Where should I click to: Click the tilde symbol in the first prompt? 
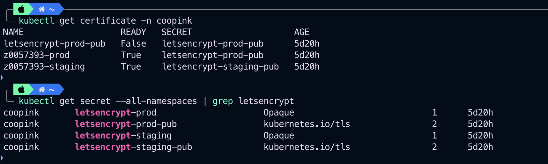pos(52,10)
